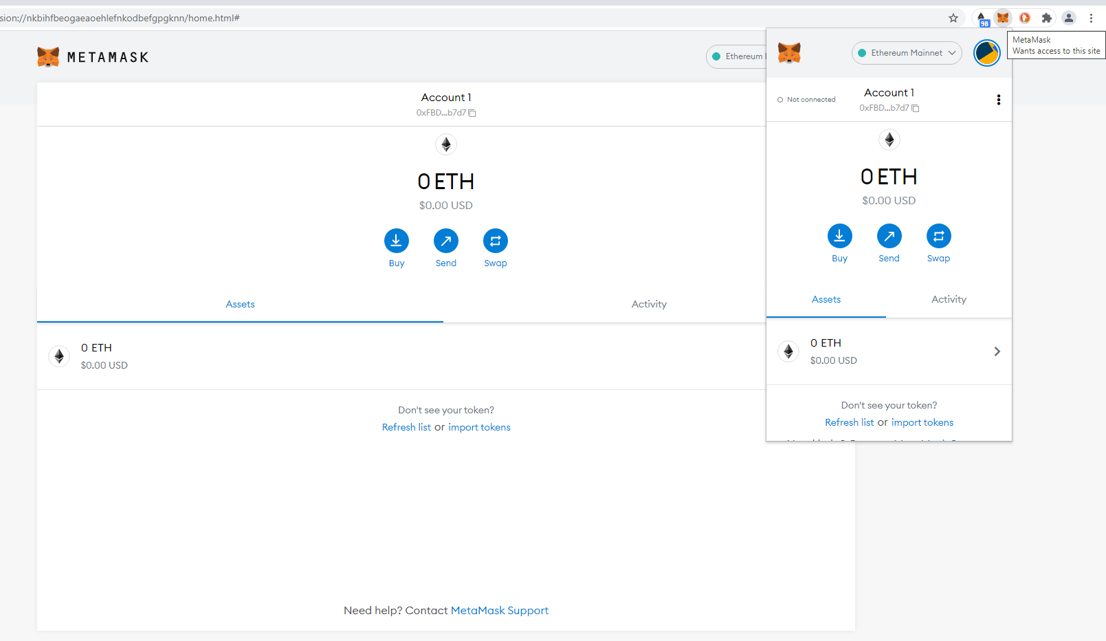Copy the address icon on the main page
The width and height of the screenshot is (1106, 641).
[x=472, y=113]
